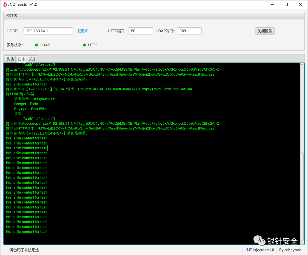Click the LDAP端口 field showing 389
The image size is (308, 255).
(x=189, y=31)
